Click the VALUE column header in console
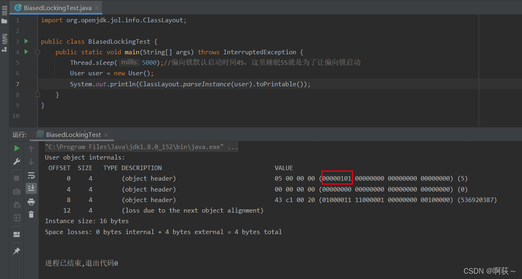The image size is (522, 279). coord(284,168)
